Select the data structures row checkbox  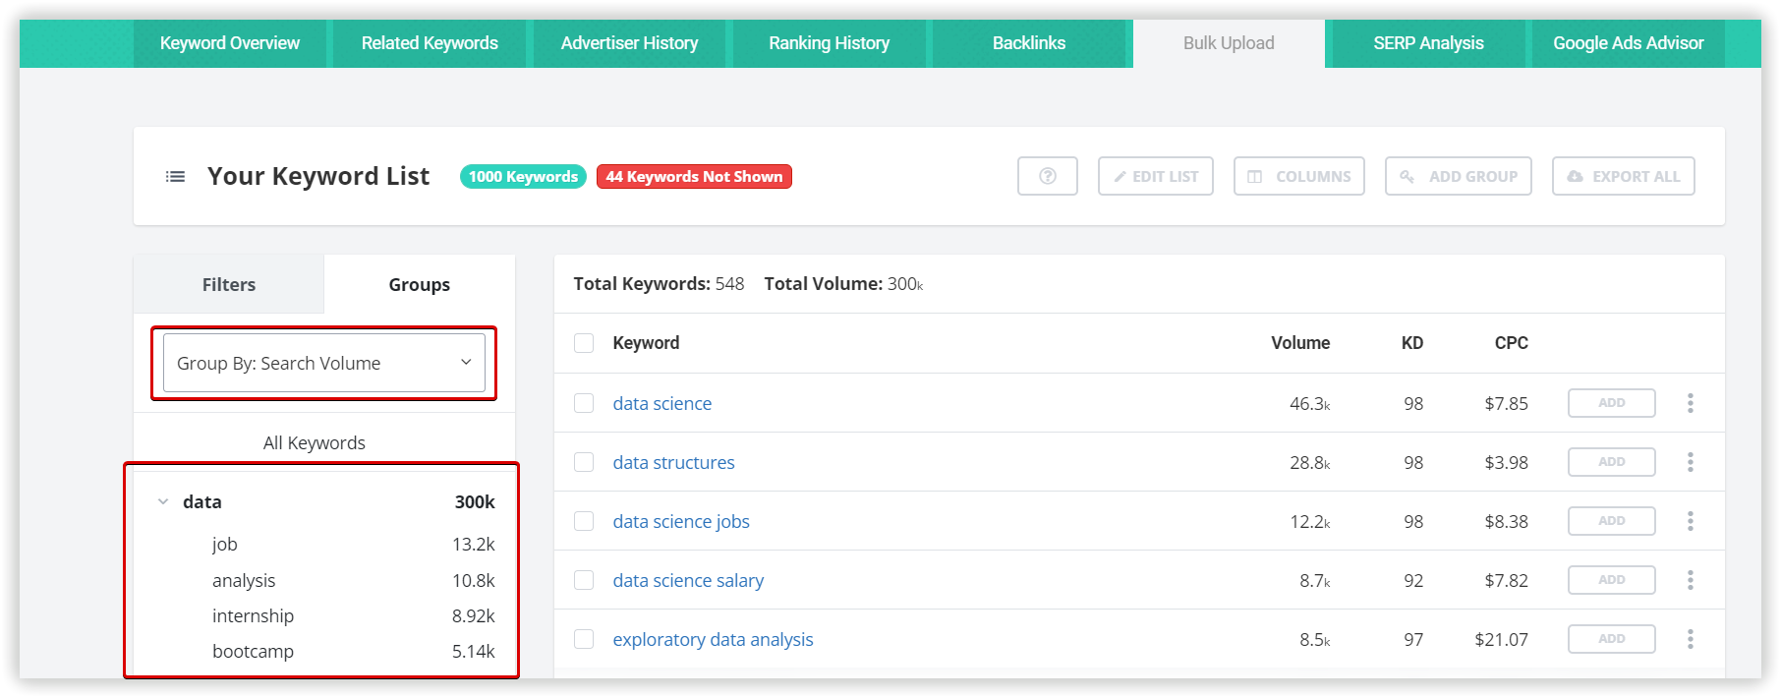pyautogui.click(x=584, y=462)
